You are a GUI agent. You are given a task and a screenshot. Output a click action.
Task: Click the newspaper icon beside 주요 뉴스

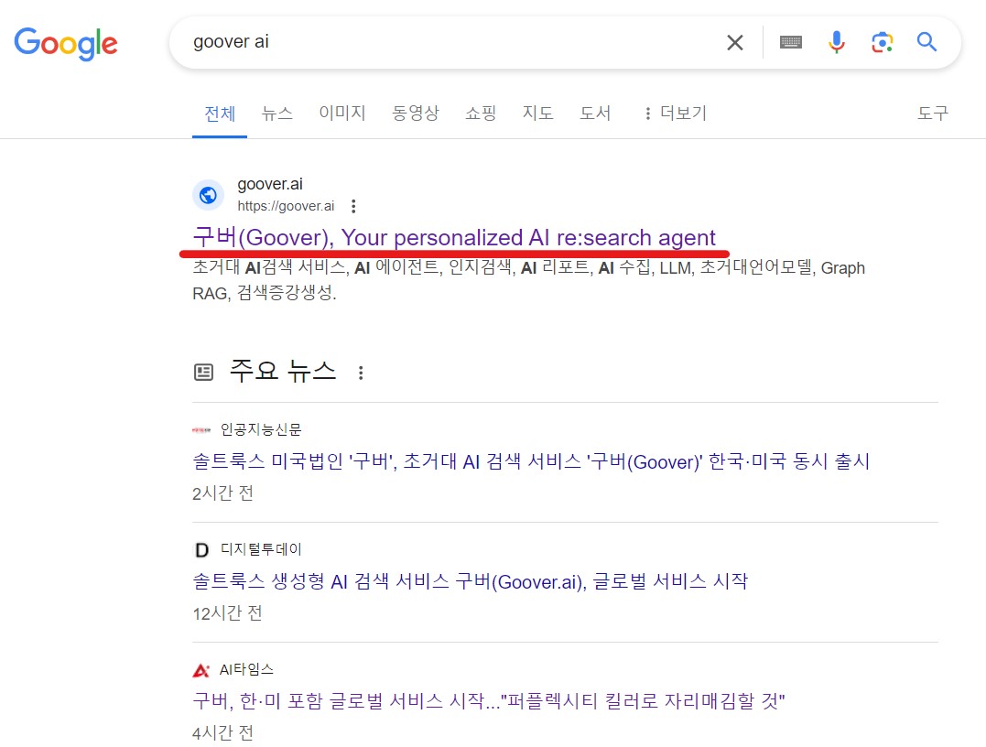(203, 373)
